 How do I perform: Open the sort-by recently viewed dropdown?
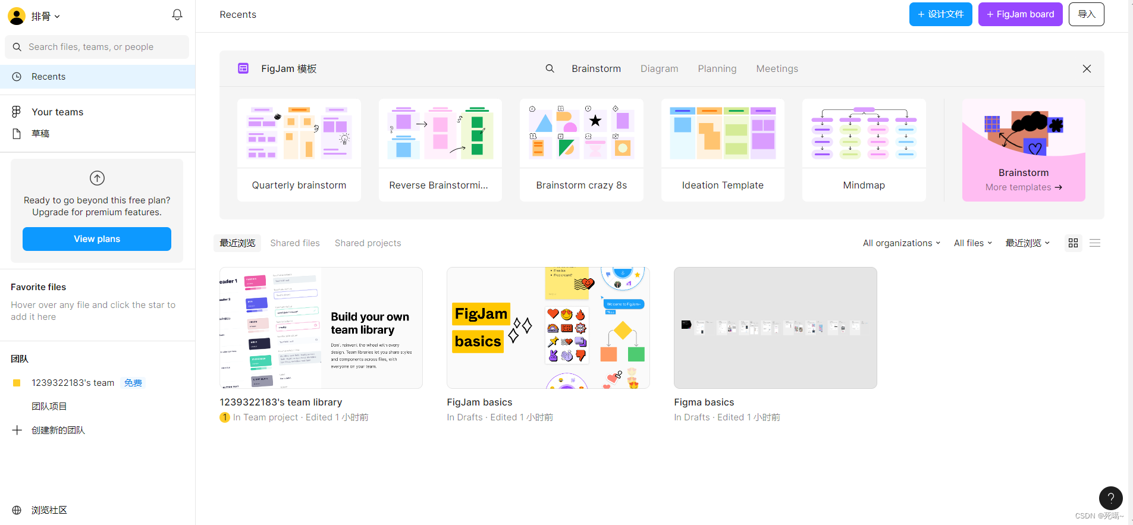point(1028,243)
